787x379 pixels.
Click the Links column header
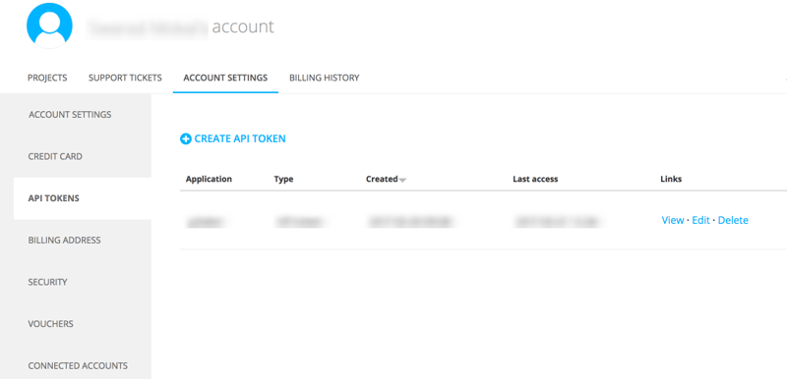click(671, 179)
